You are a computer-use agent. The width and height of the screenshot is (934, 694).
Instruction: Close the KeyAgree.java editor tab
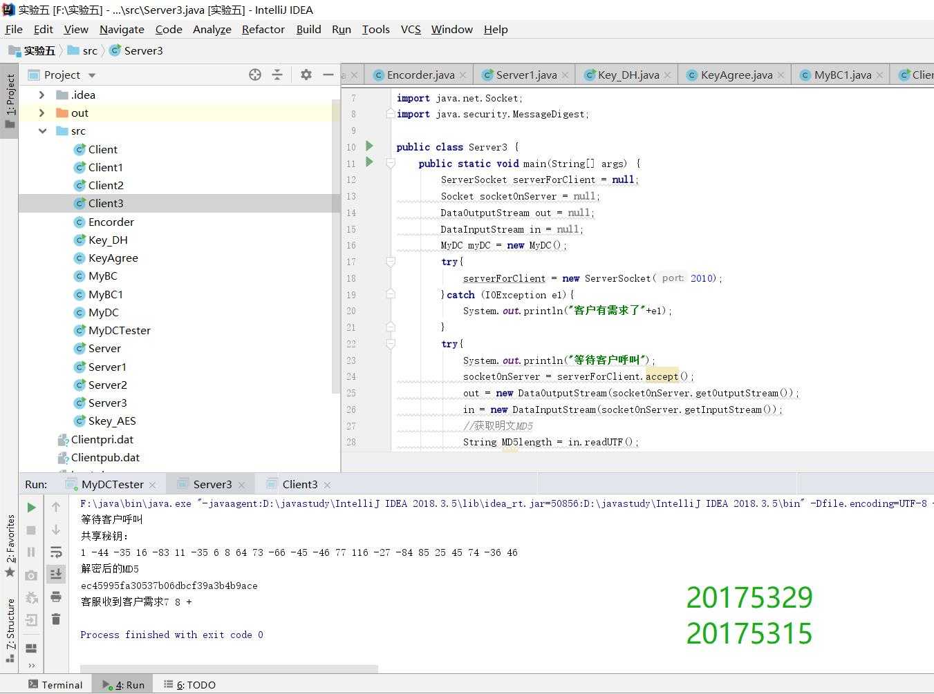click(781, 75)
